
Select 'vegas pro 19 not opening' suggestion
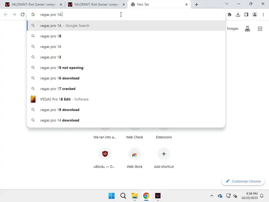(x=126, y=68)
